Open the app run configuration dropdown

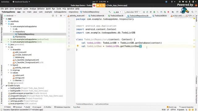pyautogui.click(x=117, y=12)
